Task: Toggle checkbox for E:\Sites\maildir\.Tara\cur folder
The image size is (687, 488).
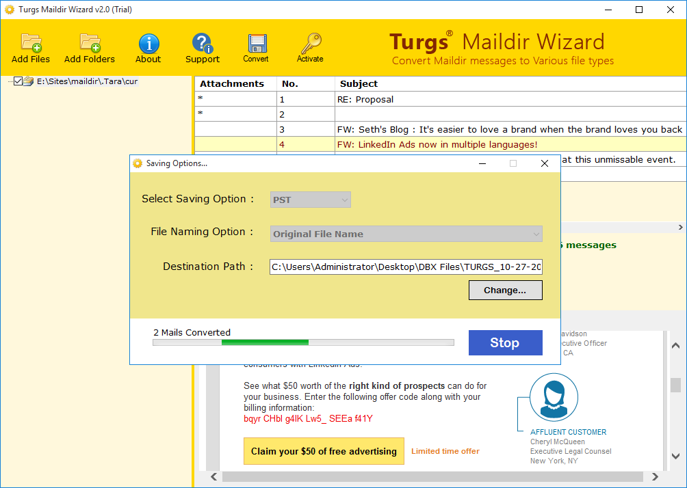Action: coord(18,81)
